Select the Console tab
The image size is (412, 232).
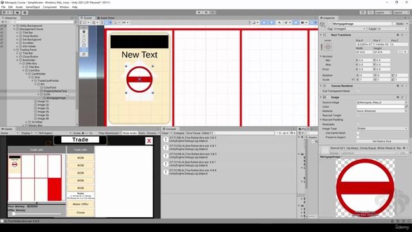point(169,129)
